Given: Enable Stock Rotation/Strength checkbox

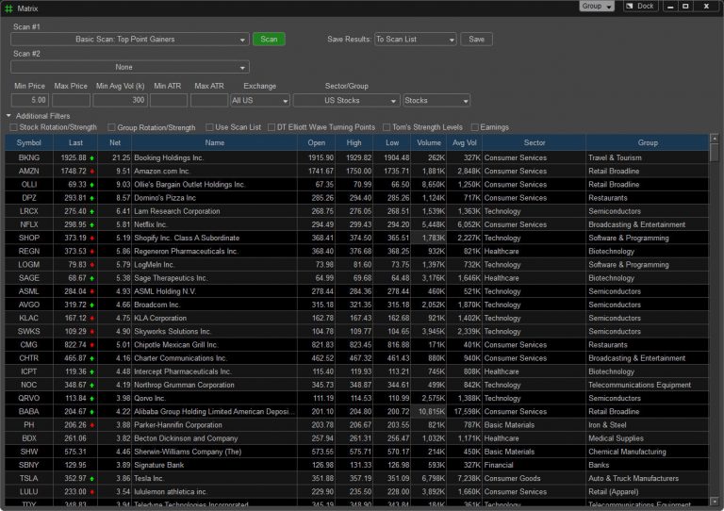Looking at the screenshot, I should pos(13,127).
